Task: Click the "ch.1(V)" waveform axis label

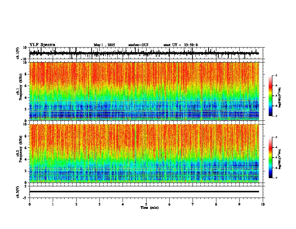Action: pyautogui.click(x=18, y=53)
